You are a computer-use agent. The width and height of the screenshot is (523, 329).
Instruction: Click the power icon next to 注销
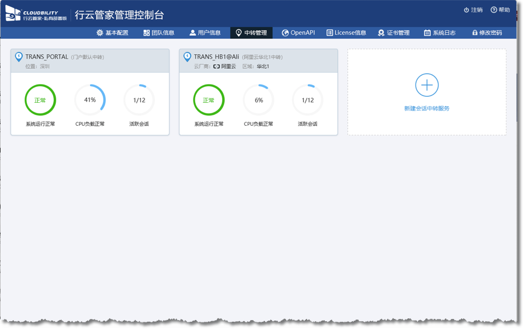(x=467, y=10)
